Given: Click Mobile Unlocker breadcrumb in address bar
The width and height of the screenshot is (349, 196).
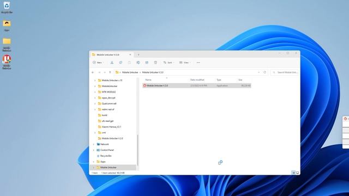Looking at the screenshot, I should click(x=130, y=72).
